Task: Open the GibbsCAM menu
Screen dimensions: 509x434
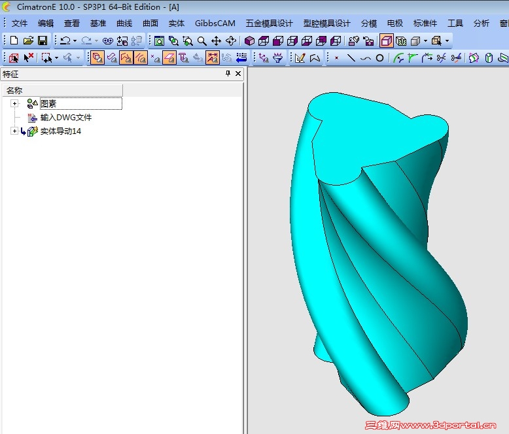Action: coord(215,24)
